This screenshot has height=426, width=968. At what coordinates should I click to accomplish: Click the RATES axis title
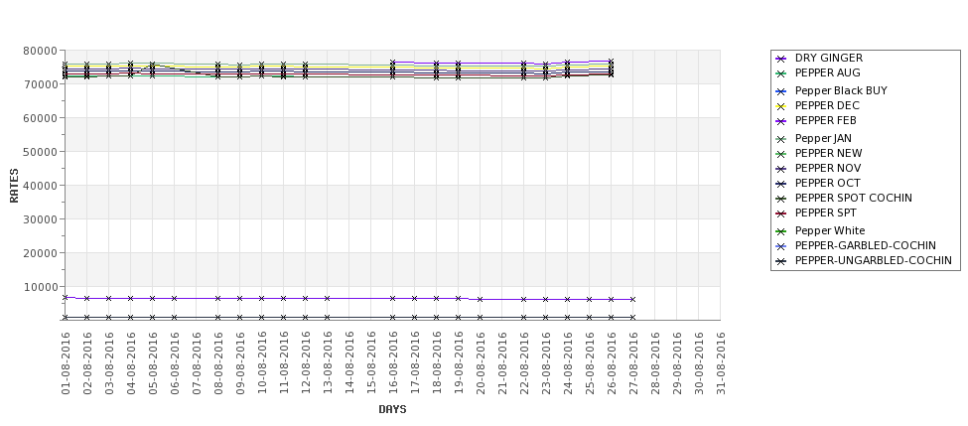point(14,186)
